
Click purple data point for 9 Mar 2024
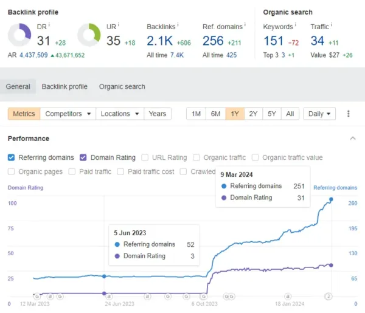(331, 265)
